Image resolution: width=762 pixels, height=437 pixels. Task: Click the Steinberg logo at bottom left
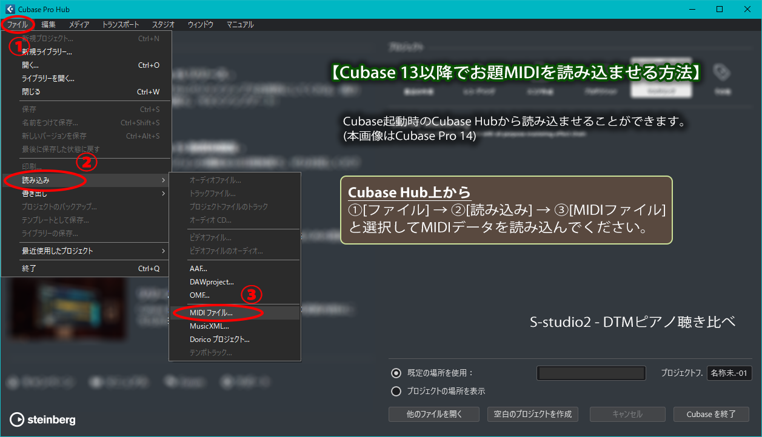(x=42, y=419)
